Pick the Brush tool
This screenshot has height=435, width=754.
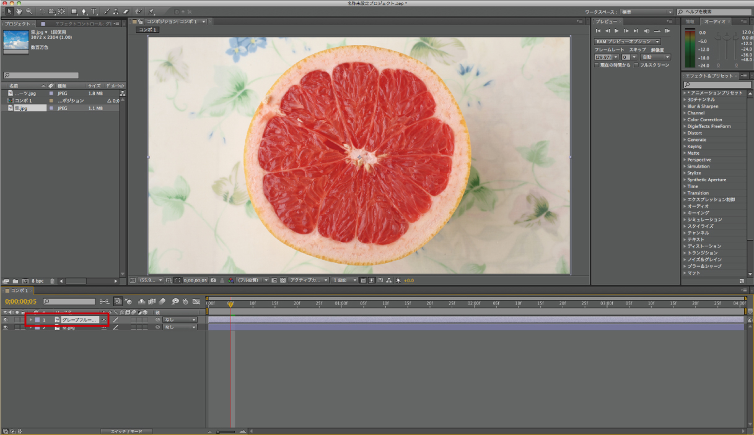107,11
